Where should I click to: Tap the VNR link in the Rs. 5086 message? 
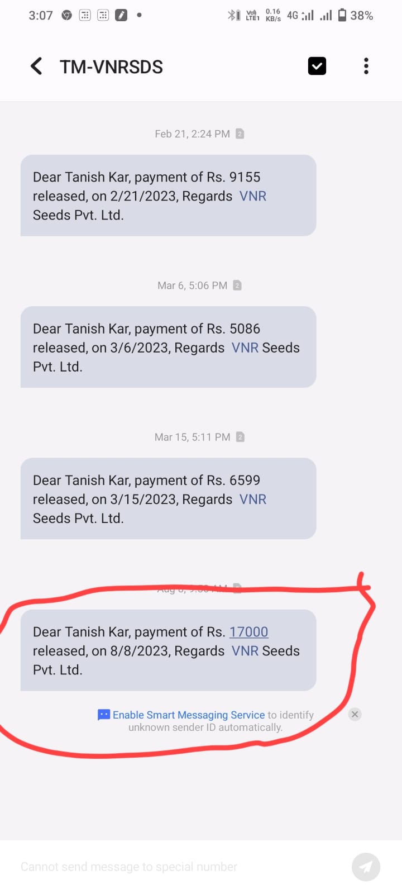coord(245,348)
